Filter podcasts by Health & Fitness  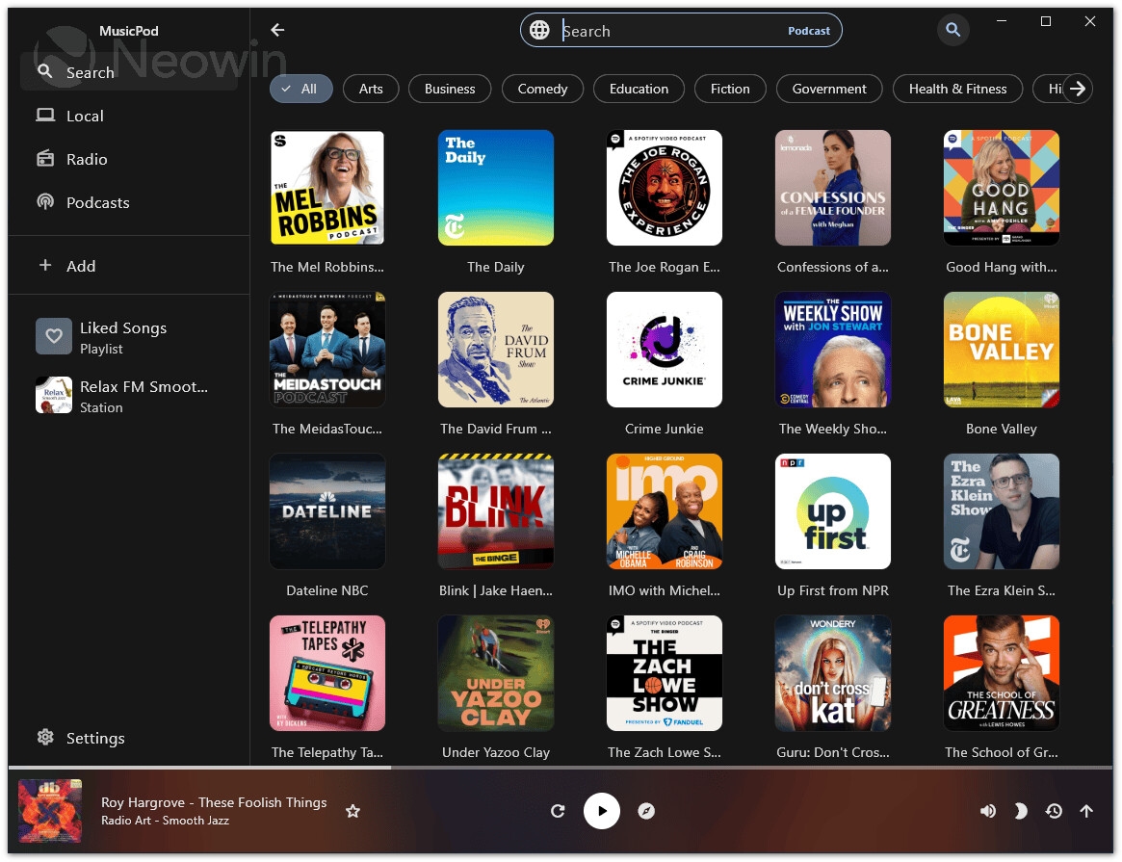point(957,89)
